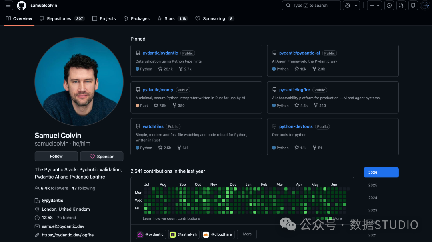View 2.3k forks of pydantic-ai

click(318, 69)
